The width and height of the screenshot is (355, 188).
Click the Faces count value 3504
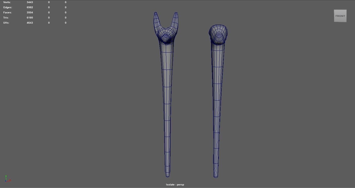30,13
